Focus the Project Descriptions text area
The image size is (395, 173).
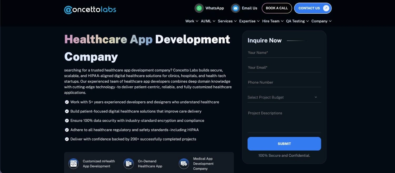(284, 121)
